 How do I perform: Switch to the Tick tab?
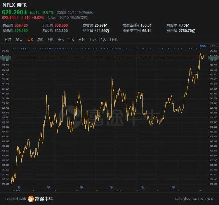[93, 40]
